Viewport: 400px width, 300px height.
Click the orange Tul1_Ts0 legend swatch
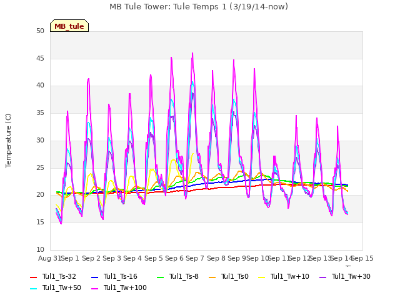click(x=212, y=277)
